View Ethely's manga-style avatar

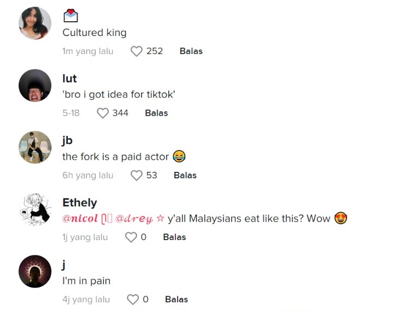(35, 209)
